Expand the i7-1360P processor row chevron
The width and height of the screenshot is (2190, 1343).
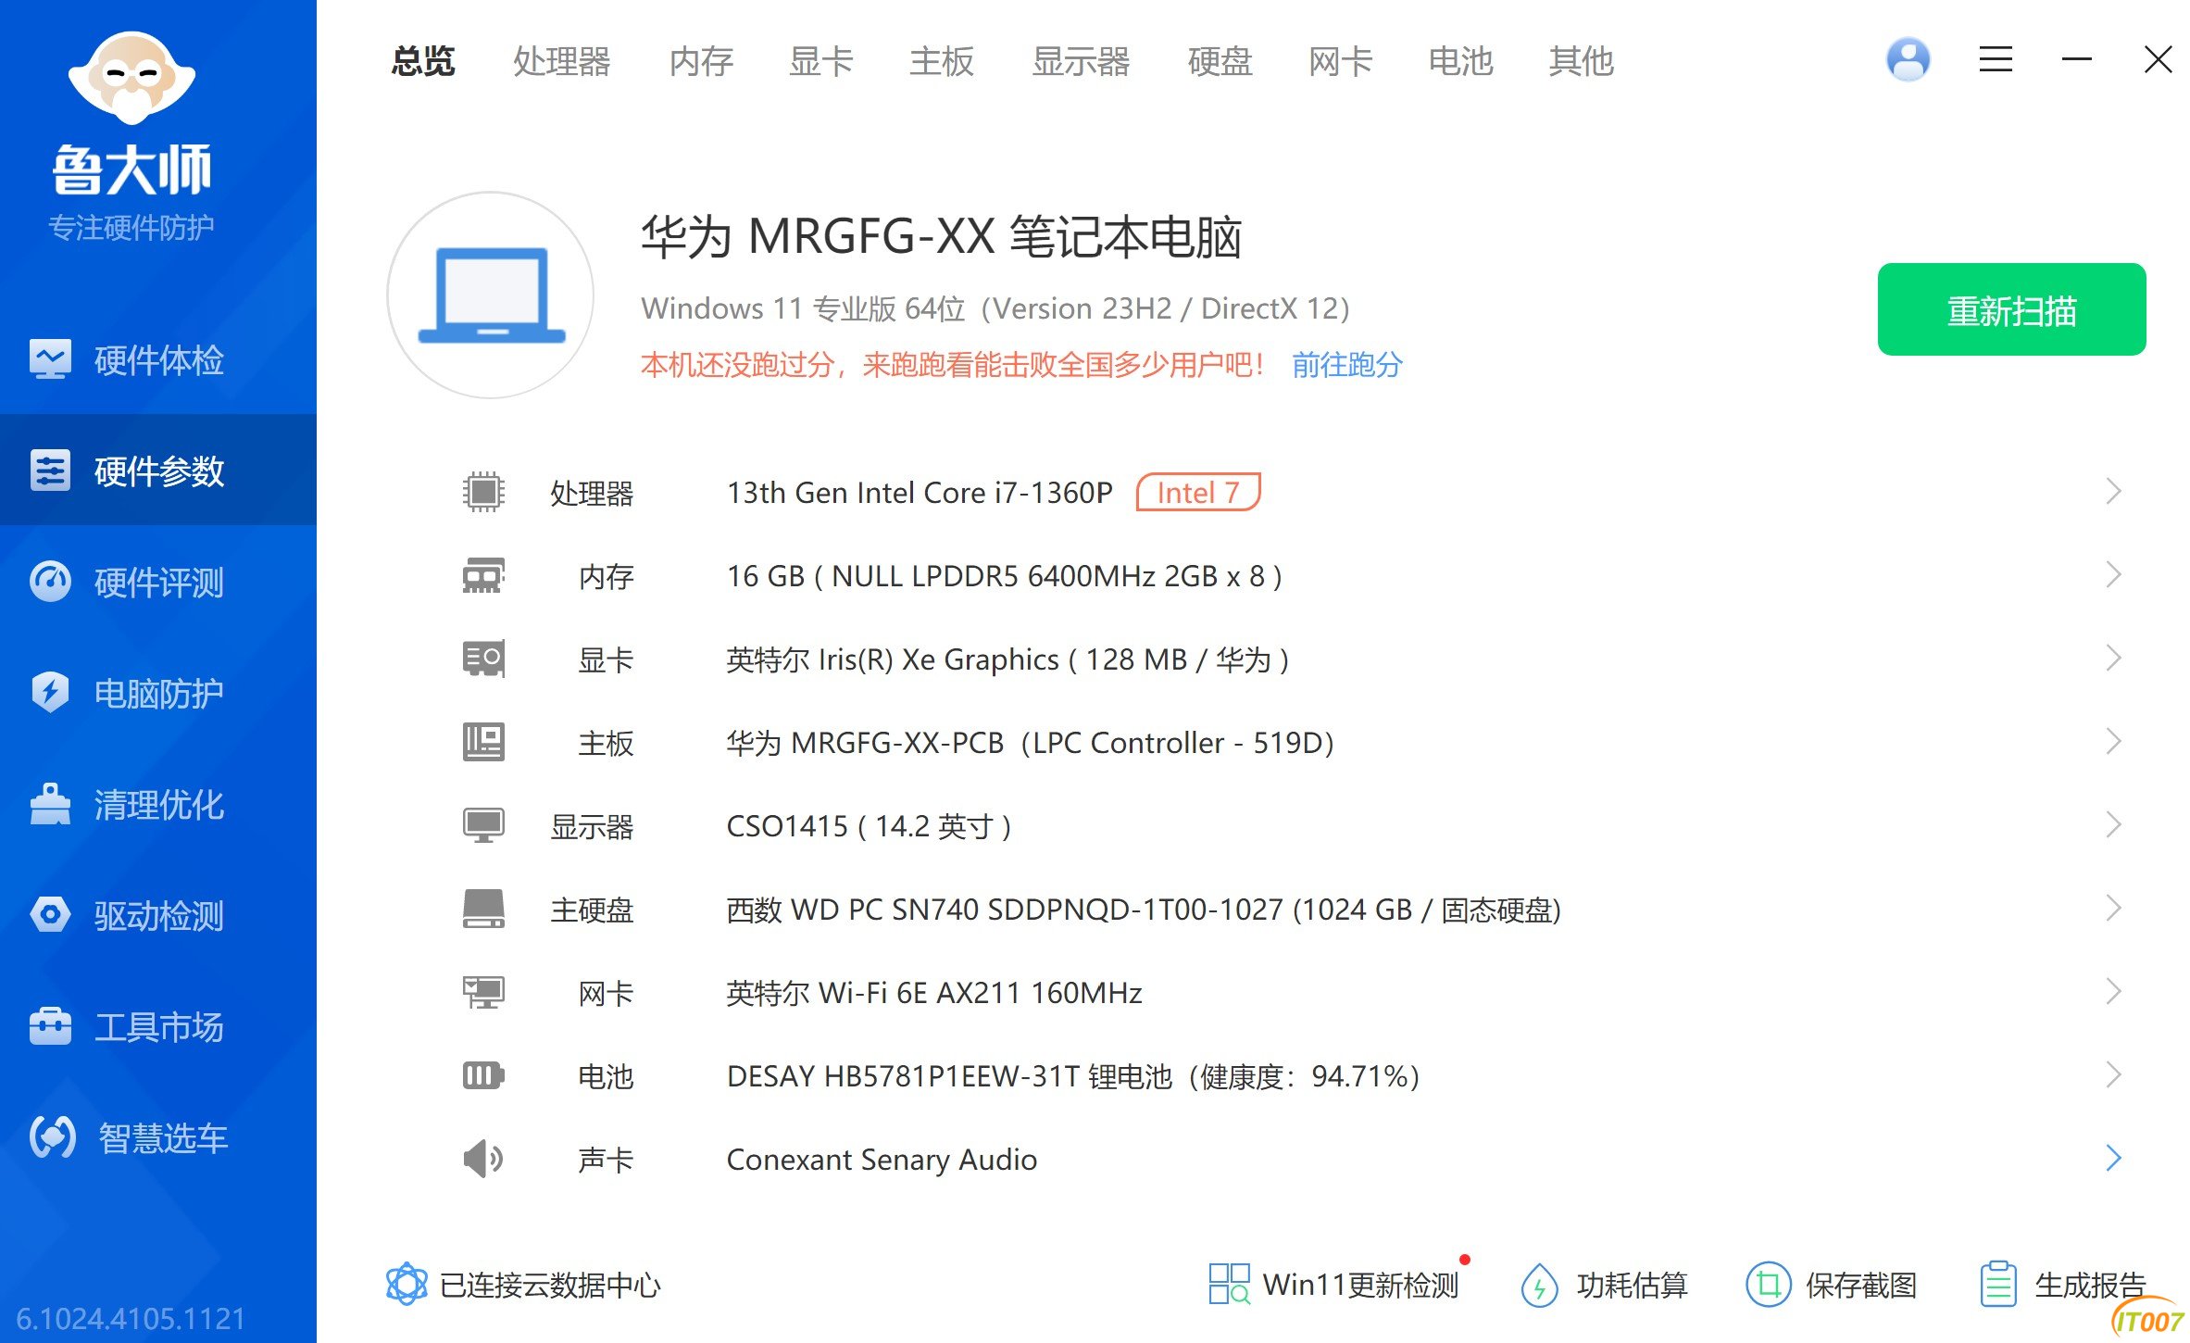(x=2113, y=491)
